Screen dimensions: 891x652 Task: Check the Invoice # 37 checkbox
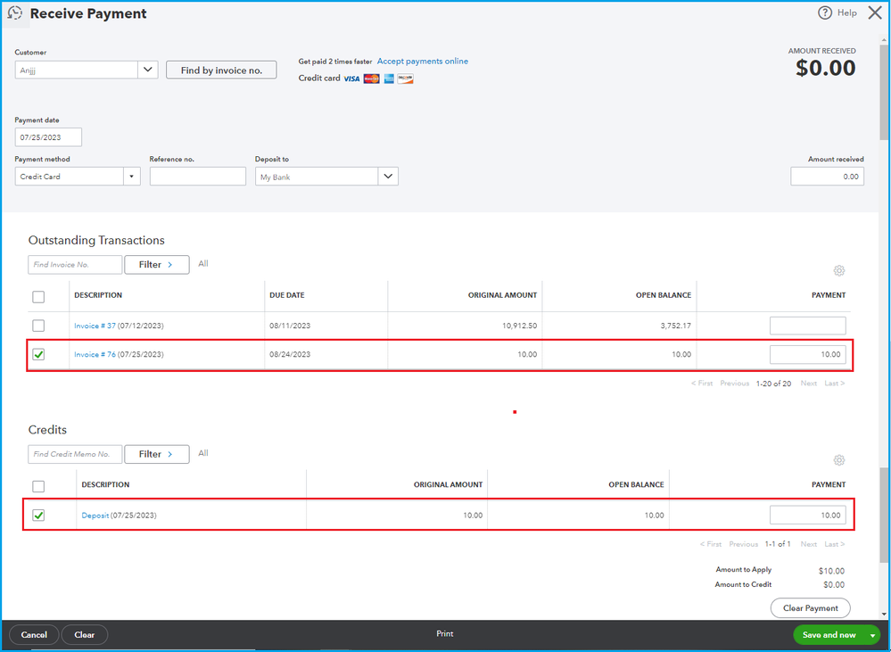click(38, 326)
